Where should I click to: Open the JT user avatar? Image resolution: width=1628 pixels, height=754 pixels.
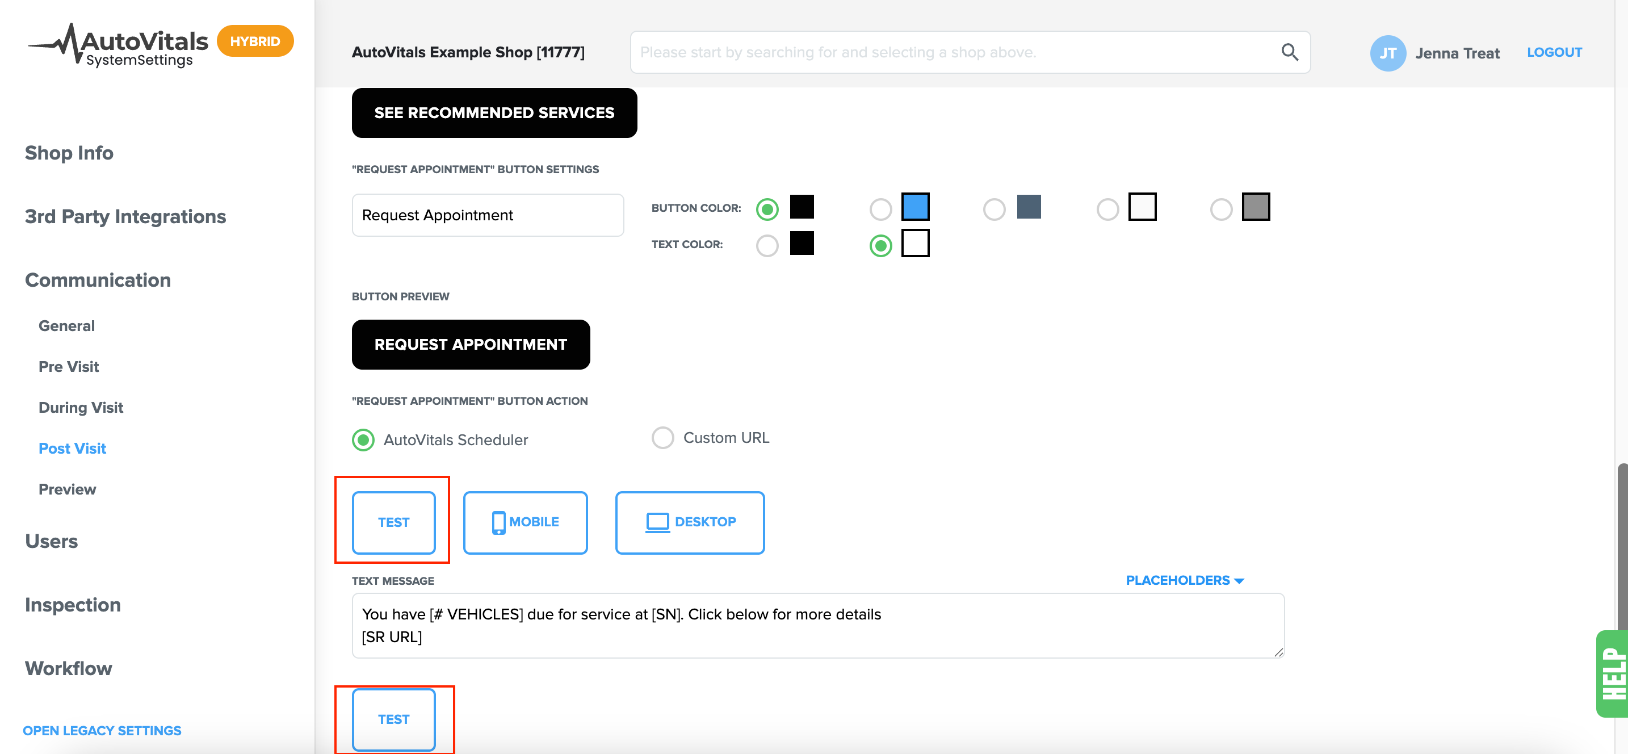(x=1388, y=52)
